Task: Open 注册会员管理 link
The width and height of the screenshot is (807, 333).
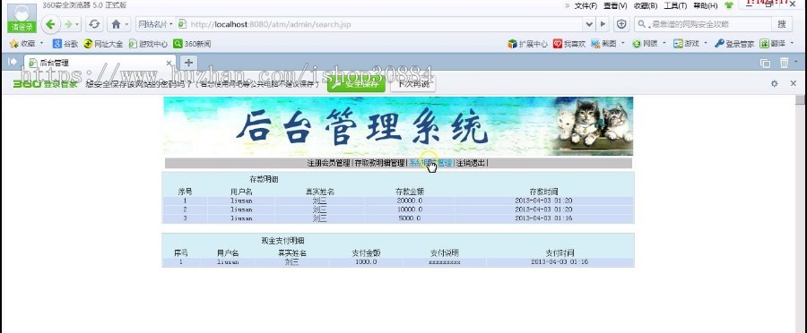Action: (x=328, y=163)
